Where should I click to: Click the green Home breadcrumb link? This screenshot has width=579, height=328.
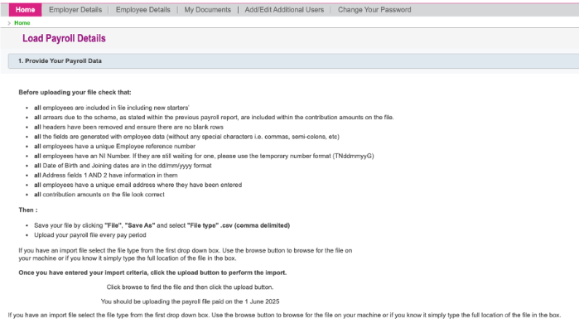22,23
